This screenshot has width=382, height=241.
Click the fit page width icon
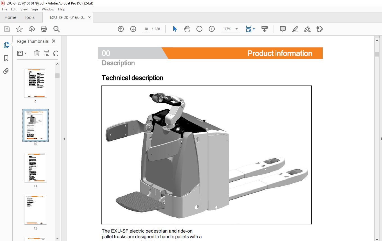(249, 29)
